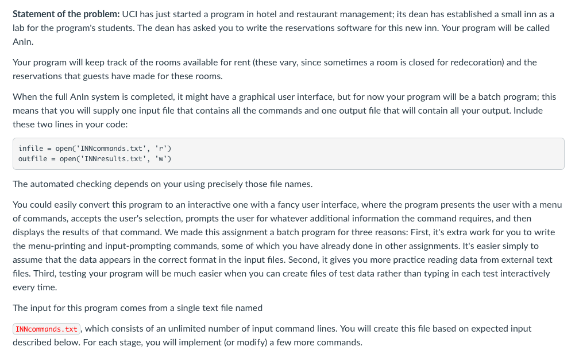This screenshot has height=358, width=579.
Task: Click the line "reservations that guests have made for these rooms."
Action: click(x=117, y=76)
